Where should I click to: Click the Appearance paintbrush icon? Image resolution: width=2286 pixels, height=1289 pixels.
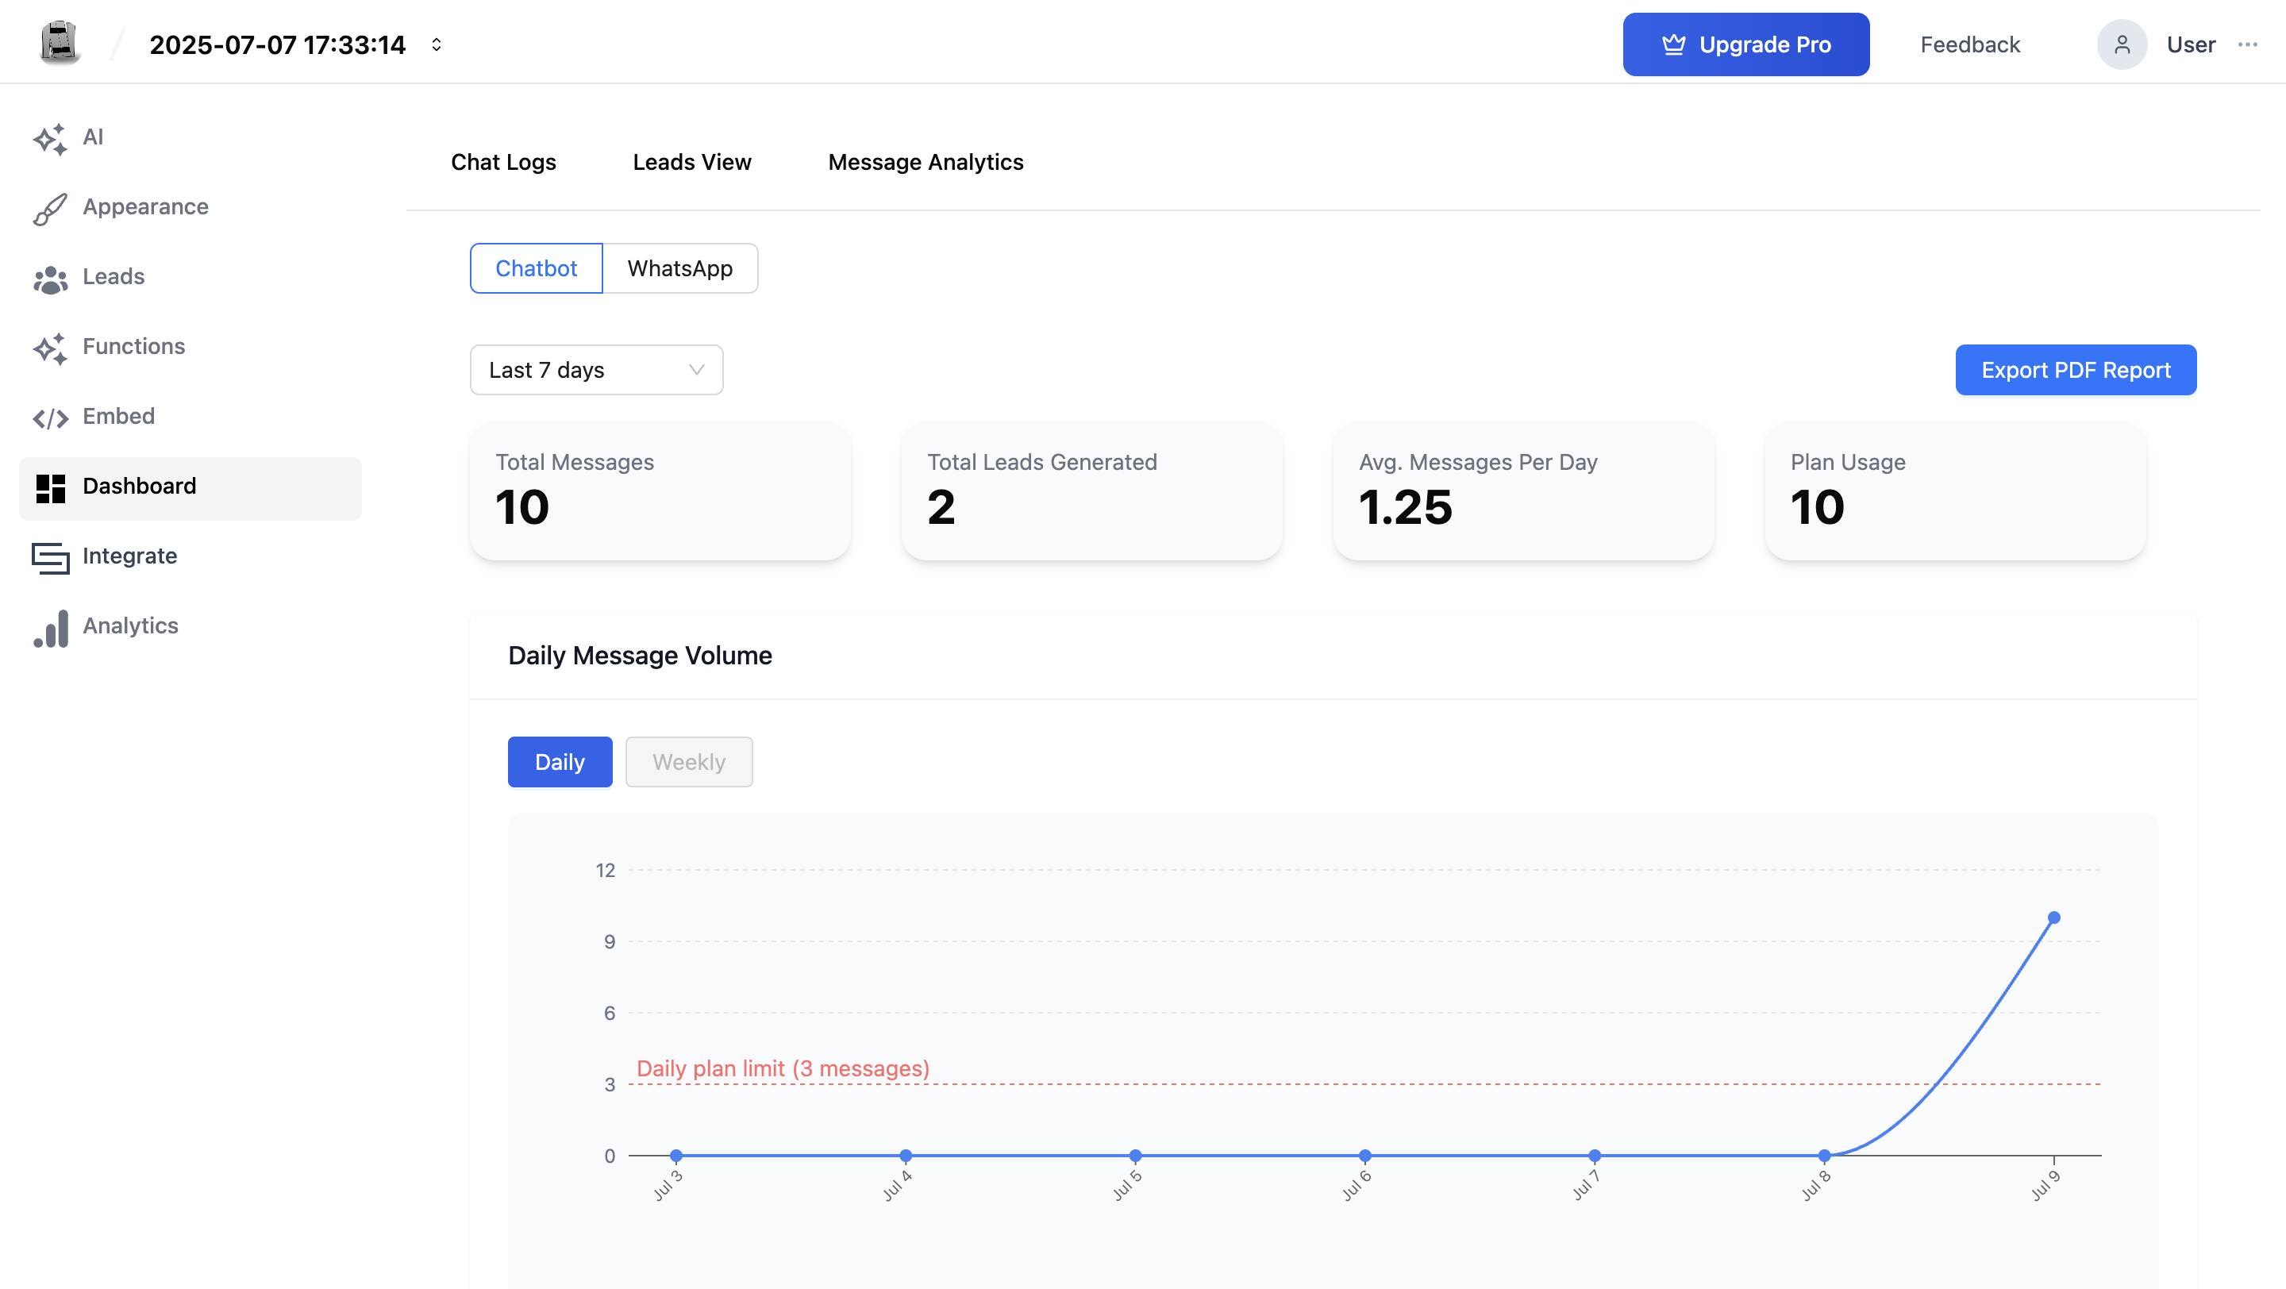[x=51, y=209]
